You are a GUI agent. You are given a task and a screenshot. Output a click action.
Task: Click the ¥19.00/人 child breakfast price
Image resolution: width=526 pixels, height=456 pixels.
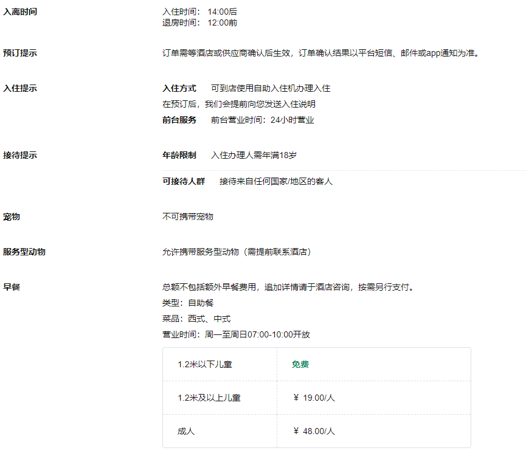(x=314, y=398)
